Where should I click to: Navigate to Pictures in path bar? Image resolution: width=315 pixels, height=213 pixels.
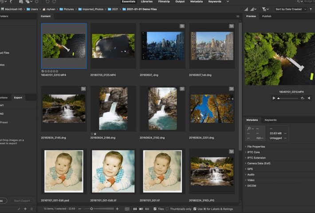(67, 9)
